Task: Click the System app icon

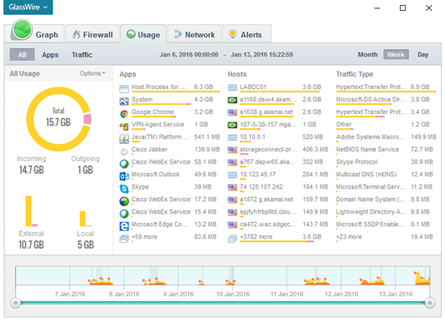Action: (124, 101)
